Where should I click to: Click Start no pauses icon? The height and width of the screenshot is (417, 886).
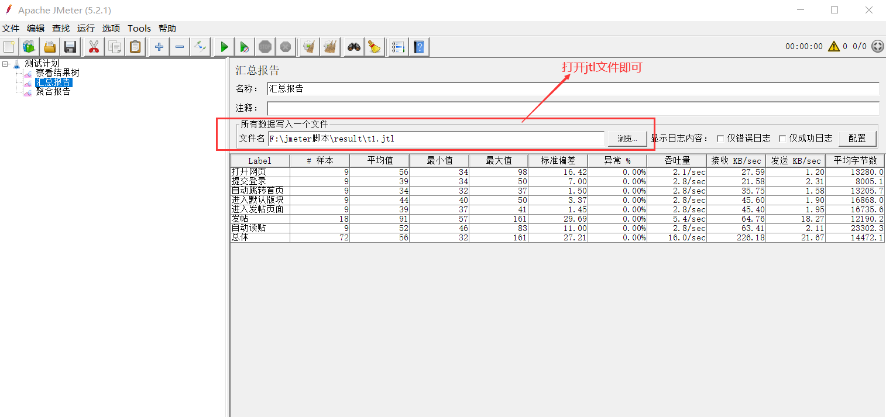(245, 47)
